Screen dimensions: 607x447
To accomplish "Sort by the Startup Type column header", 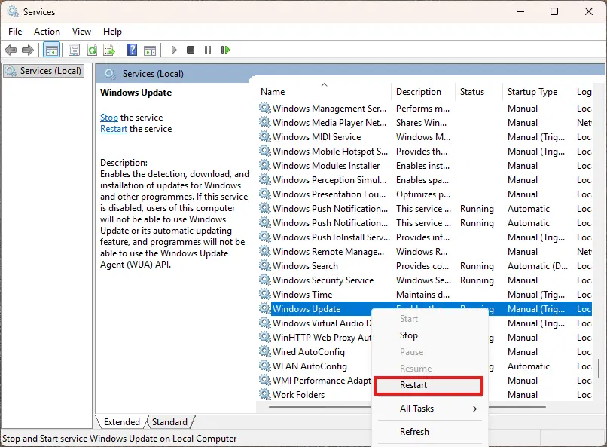I will pyautogui.click(x=537, y=92).
